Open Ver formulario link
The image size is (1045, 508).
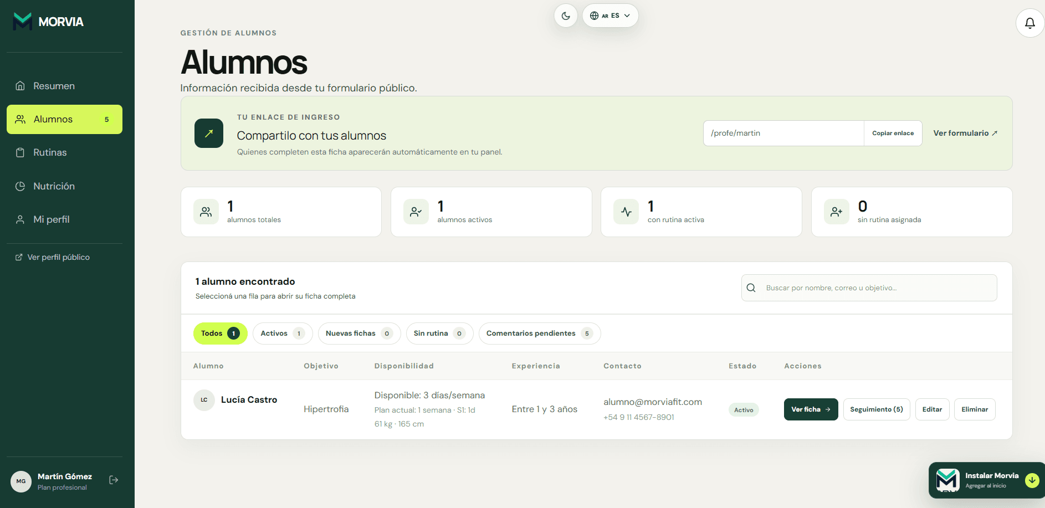click(965, 133)
